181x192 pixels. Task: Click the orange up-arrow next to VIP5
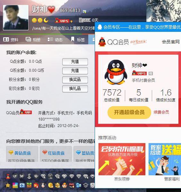(x=71, y=22)
